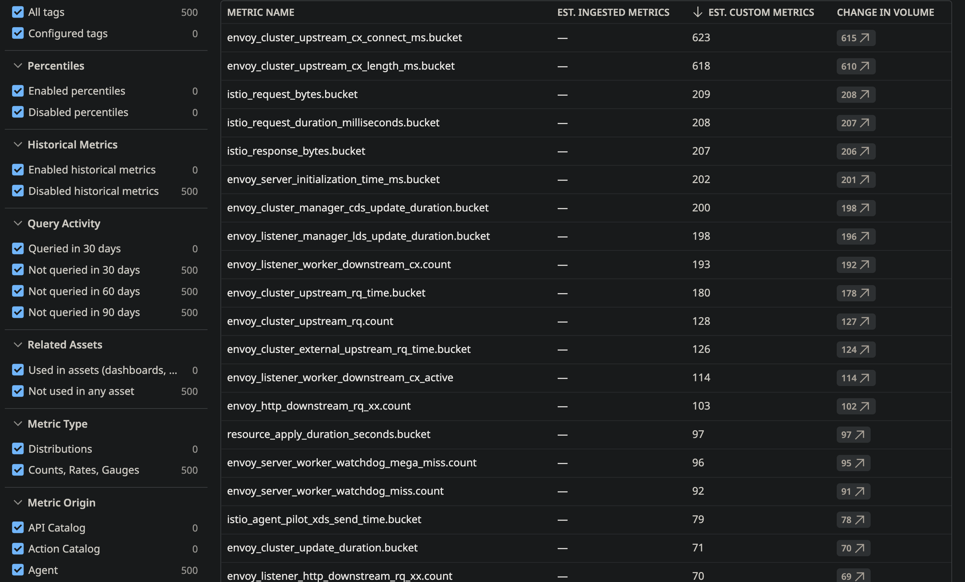Image resolution: width=965 pixels, height=582 pixels.
Task: Uncheck Counts, Rates, Gauges metric type
Action: (18, 470)
